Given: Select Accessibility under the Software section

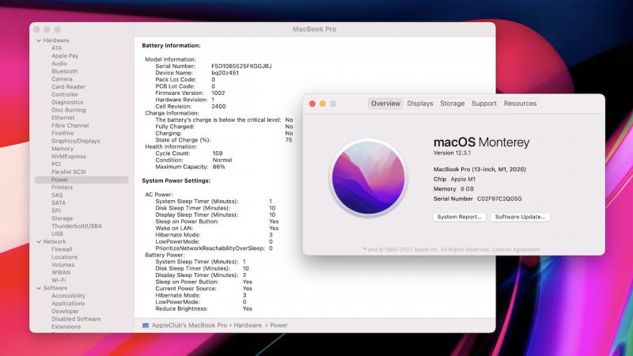Looking at the screenshot, I should pos(68,296).
